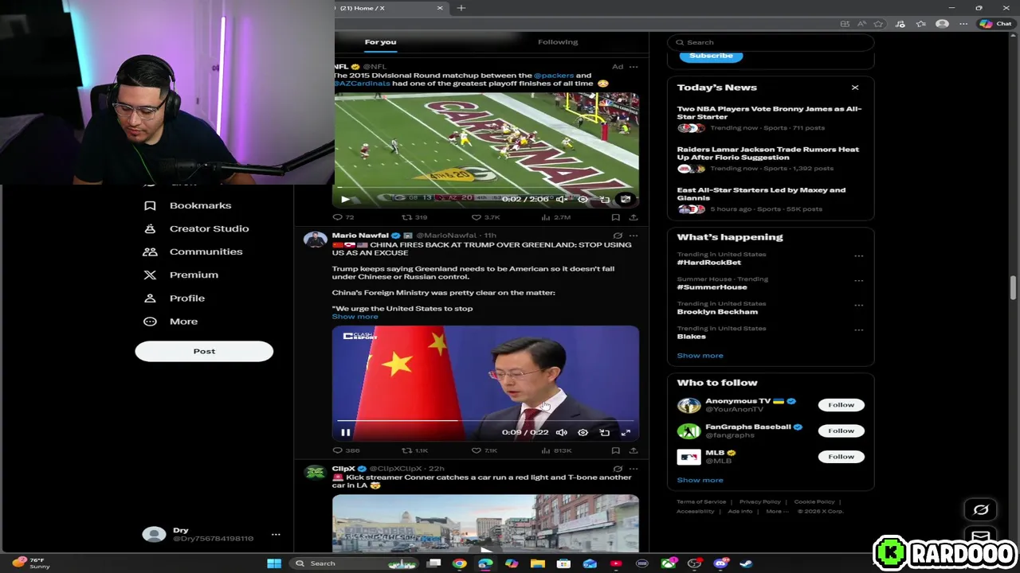Open the Raiders Lamar Jackson trade rumors story
The height and width of the screenshot is (573, 1020).
(770, 158)
